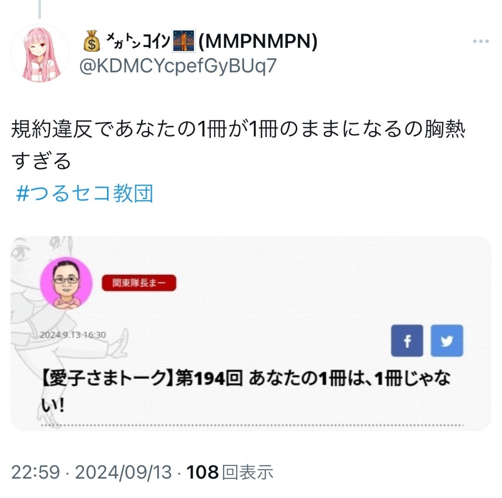Click the メガトンコイン display name
This screenshot has height=498, width=502.
[138, 41]
